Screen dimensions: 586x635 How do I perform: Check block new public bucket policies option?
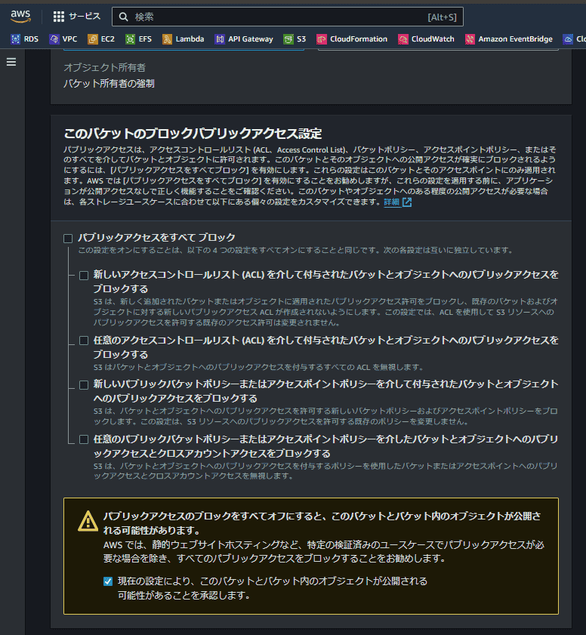click(x=84, y=385)
